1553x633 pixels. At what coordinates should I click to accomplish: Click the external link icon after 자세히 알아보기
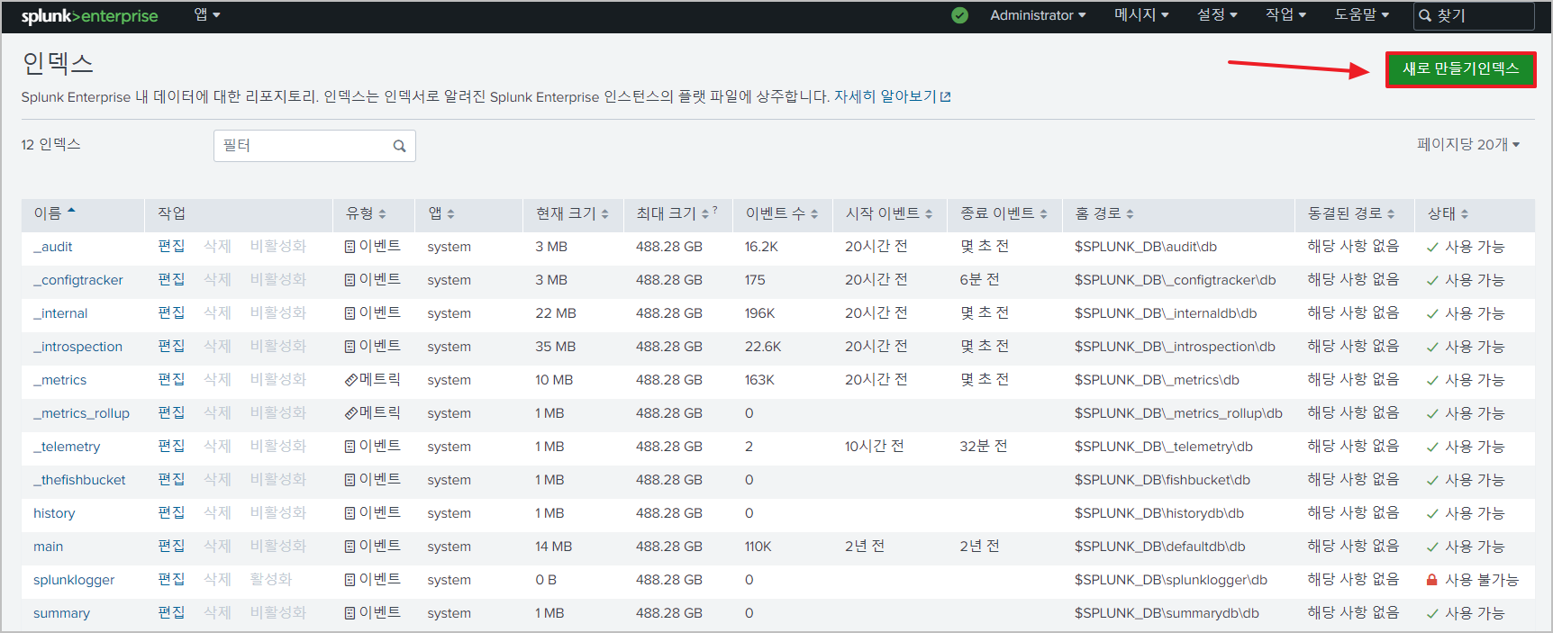click(945, 97)
